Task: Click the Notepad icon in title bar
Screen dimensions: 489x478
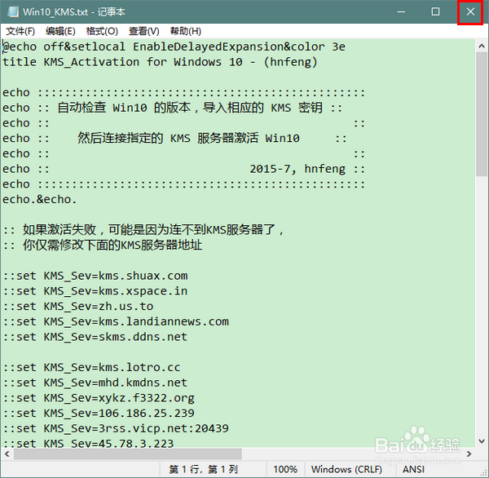Action: 13,12
